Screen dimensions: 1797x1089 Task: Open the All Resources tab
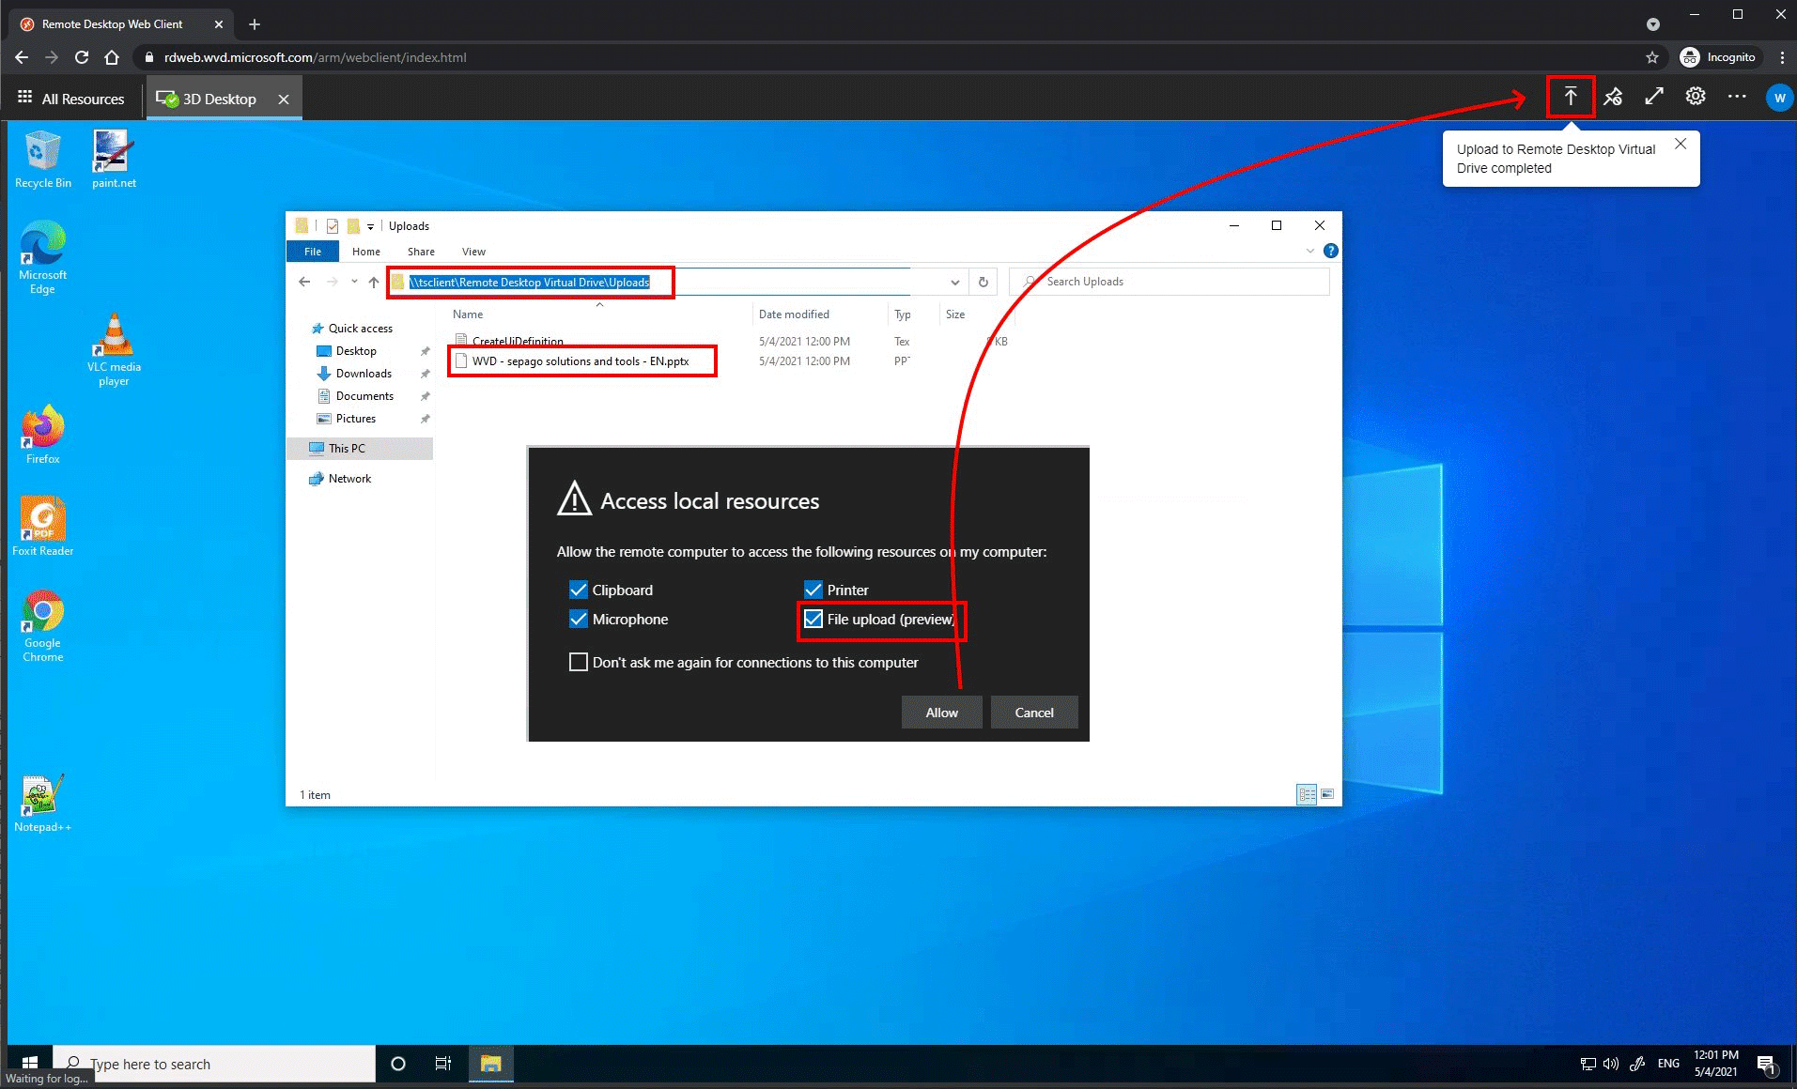83,98
